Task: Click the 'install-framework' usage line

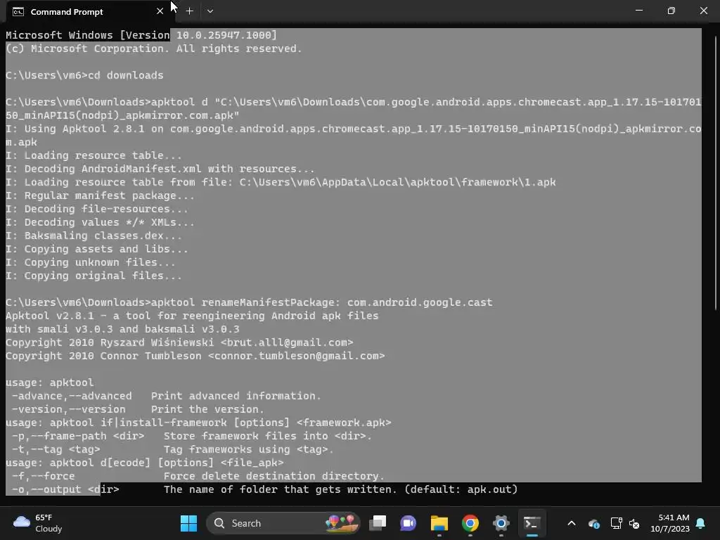Action: click(198, 423)
